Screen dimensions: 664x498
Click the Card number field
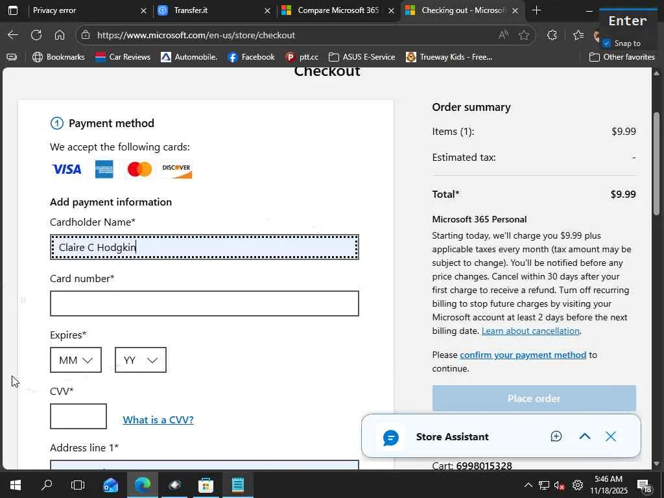(x=204, y=303)
